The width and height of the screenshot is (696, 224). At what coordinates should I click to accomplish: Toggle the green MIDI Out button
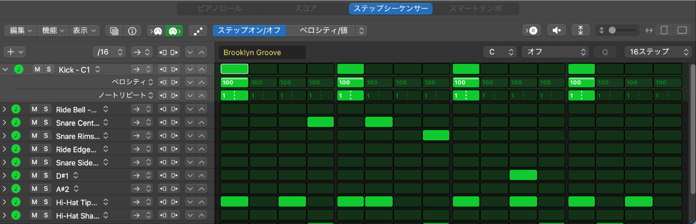174,31
